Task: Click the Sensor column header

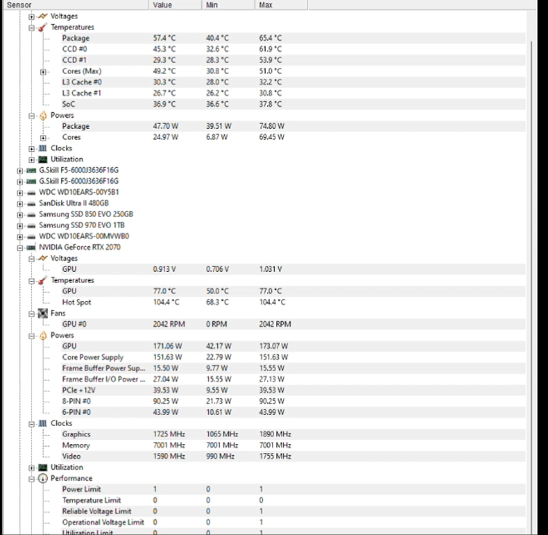Action: tap(76, 5)
